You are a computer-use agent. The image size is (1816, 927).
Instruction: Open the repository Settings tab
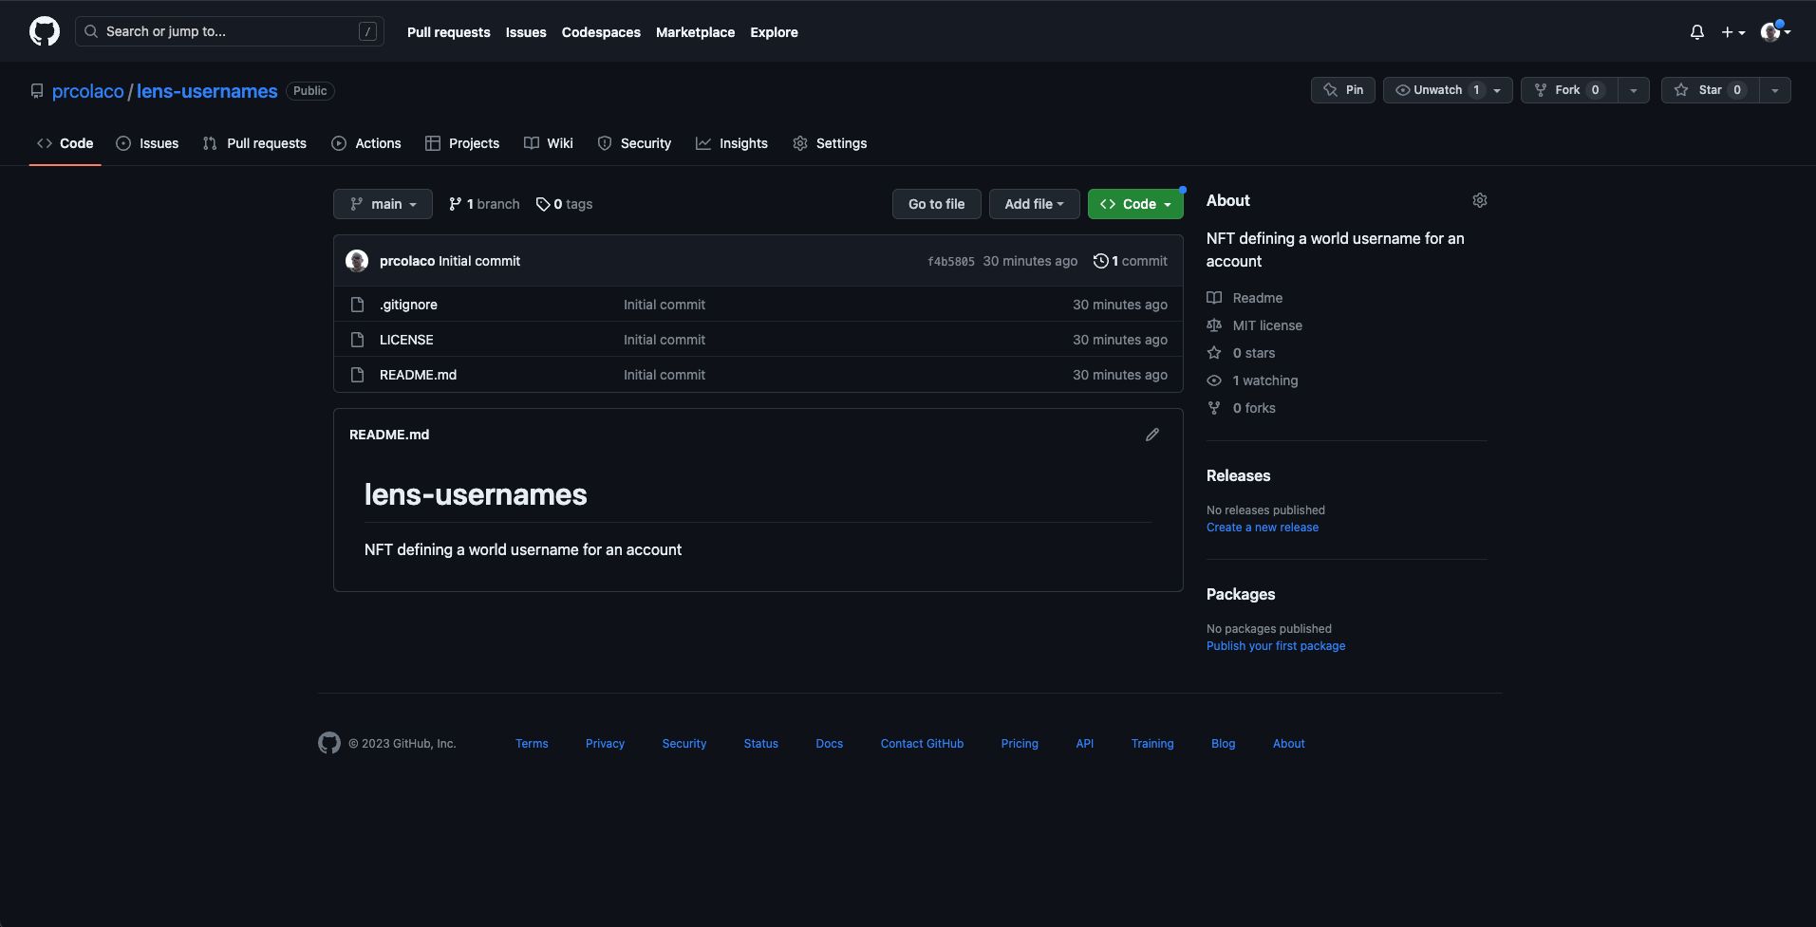click(830, 143)
